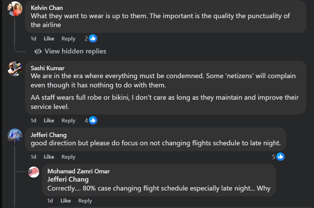The image size is (314, 208).
Task: Click the tagged Jefferi Chang mention in the reply
Action: (68, 179)
